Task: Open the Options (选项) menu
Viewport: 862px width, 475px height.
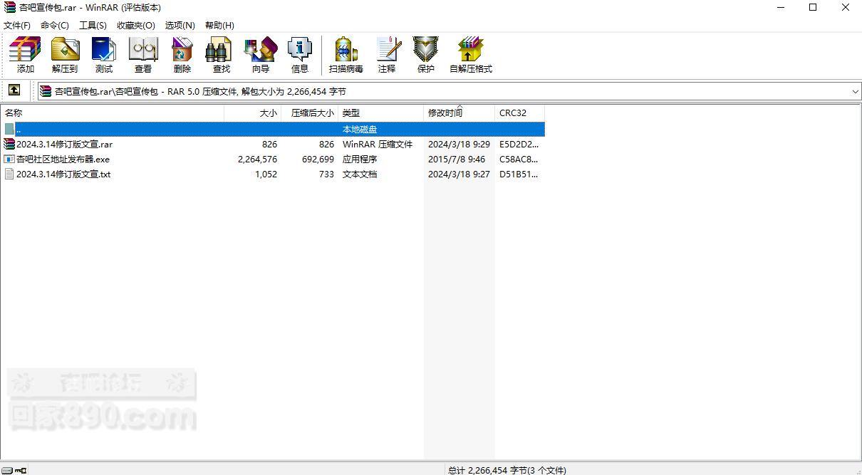Action: (180, 25)
